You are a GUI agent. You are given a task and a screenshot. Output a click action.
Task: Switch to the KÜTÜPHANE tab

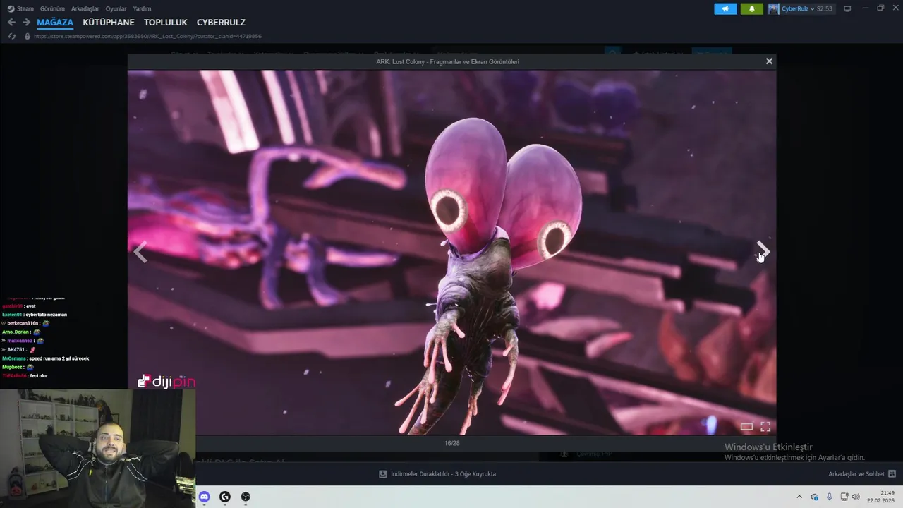click(x=109, y=23)
